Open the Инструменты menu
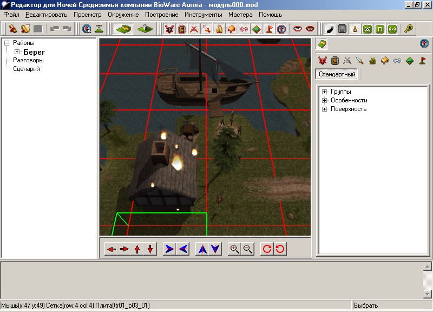This screenshot has height=312, width=433. click(x=204, y=15)
